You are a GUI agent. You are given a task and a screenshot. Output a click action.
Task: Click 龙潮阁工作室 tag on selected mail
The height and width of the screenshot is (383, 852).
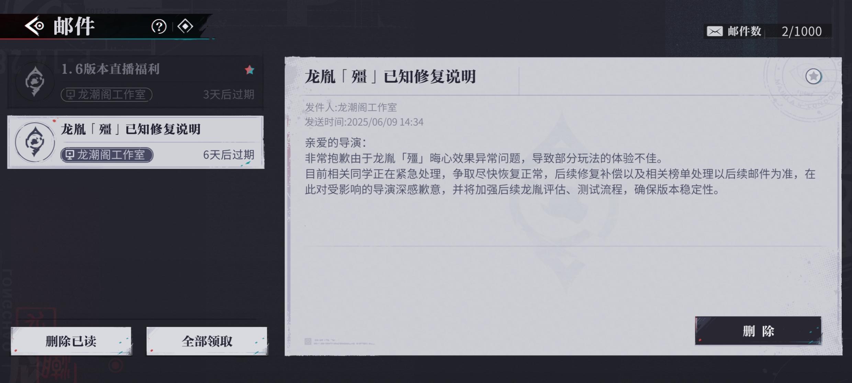[107, 155]
